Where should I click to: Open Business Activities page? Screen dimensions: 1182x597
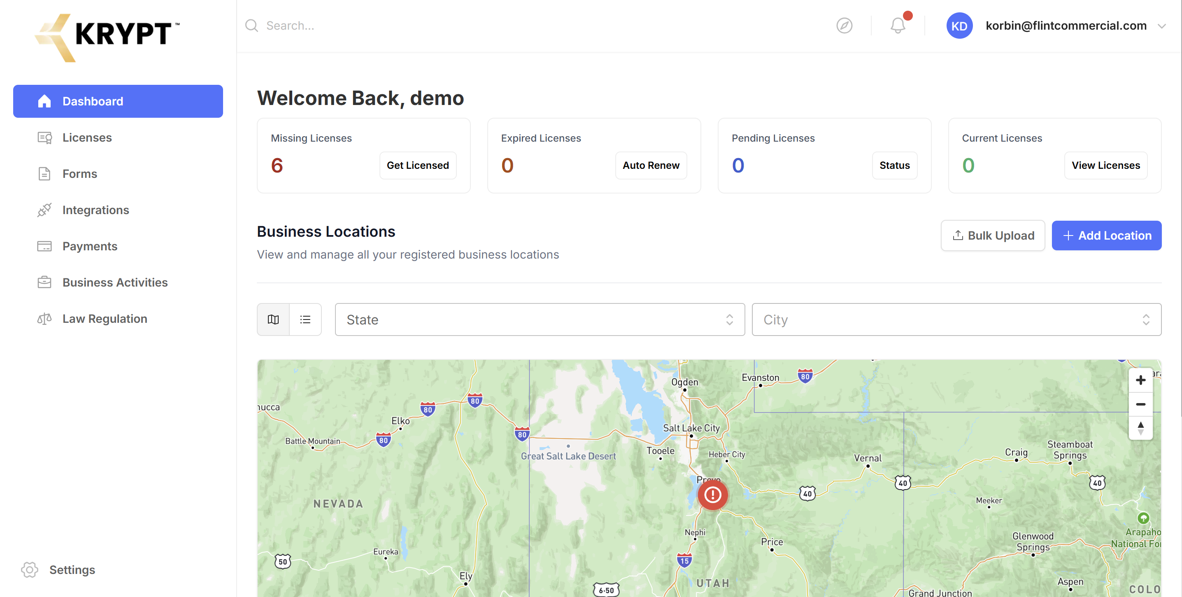[118, 282]
